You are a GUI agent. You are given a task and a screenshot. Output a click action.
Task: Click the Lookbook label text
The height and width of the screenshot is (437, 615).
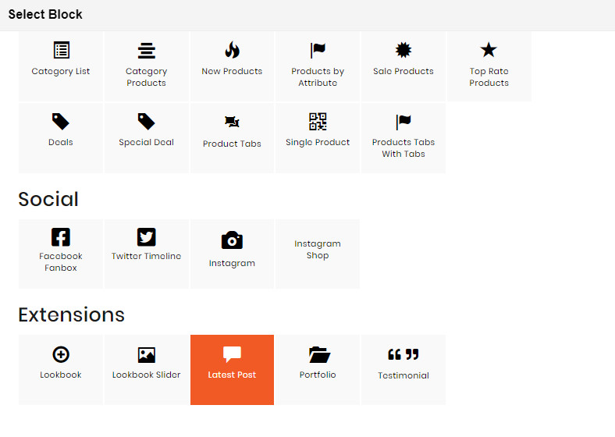(61, 375)
